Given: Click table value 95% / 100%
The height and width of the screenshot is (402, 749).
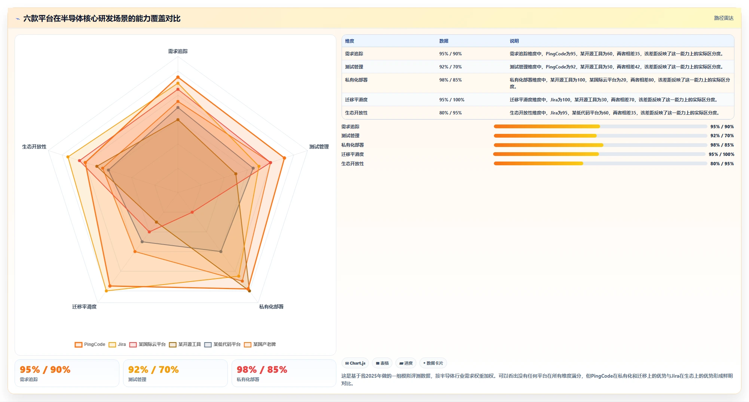Looking at the screenshot, I should point(452,100).
